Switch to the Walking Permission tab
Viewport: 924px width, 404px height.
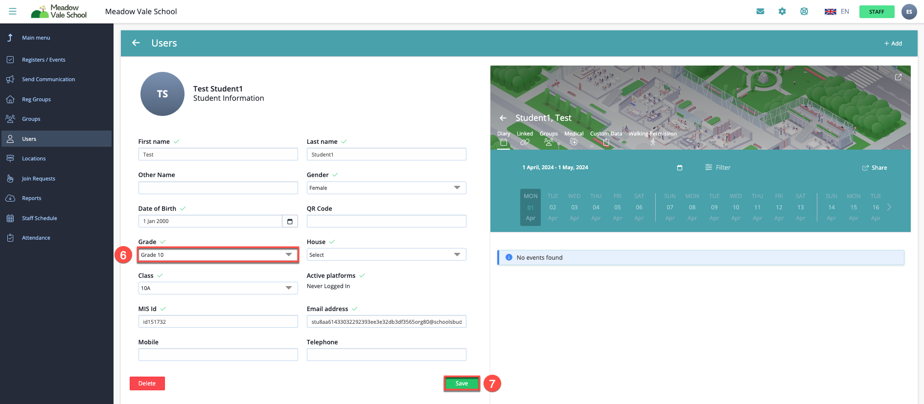tap(652, 138)
